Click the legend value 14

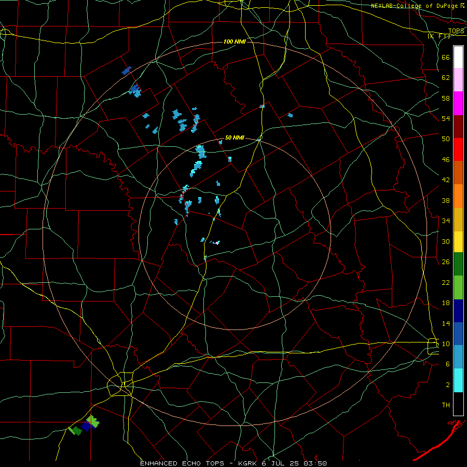click(x=446, y=323)
